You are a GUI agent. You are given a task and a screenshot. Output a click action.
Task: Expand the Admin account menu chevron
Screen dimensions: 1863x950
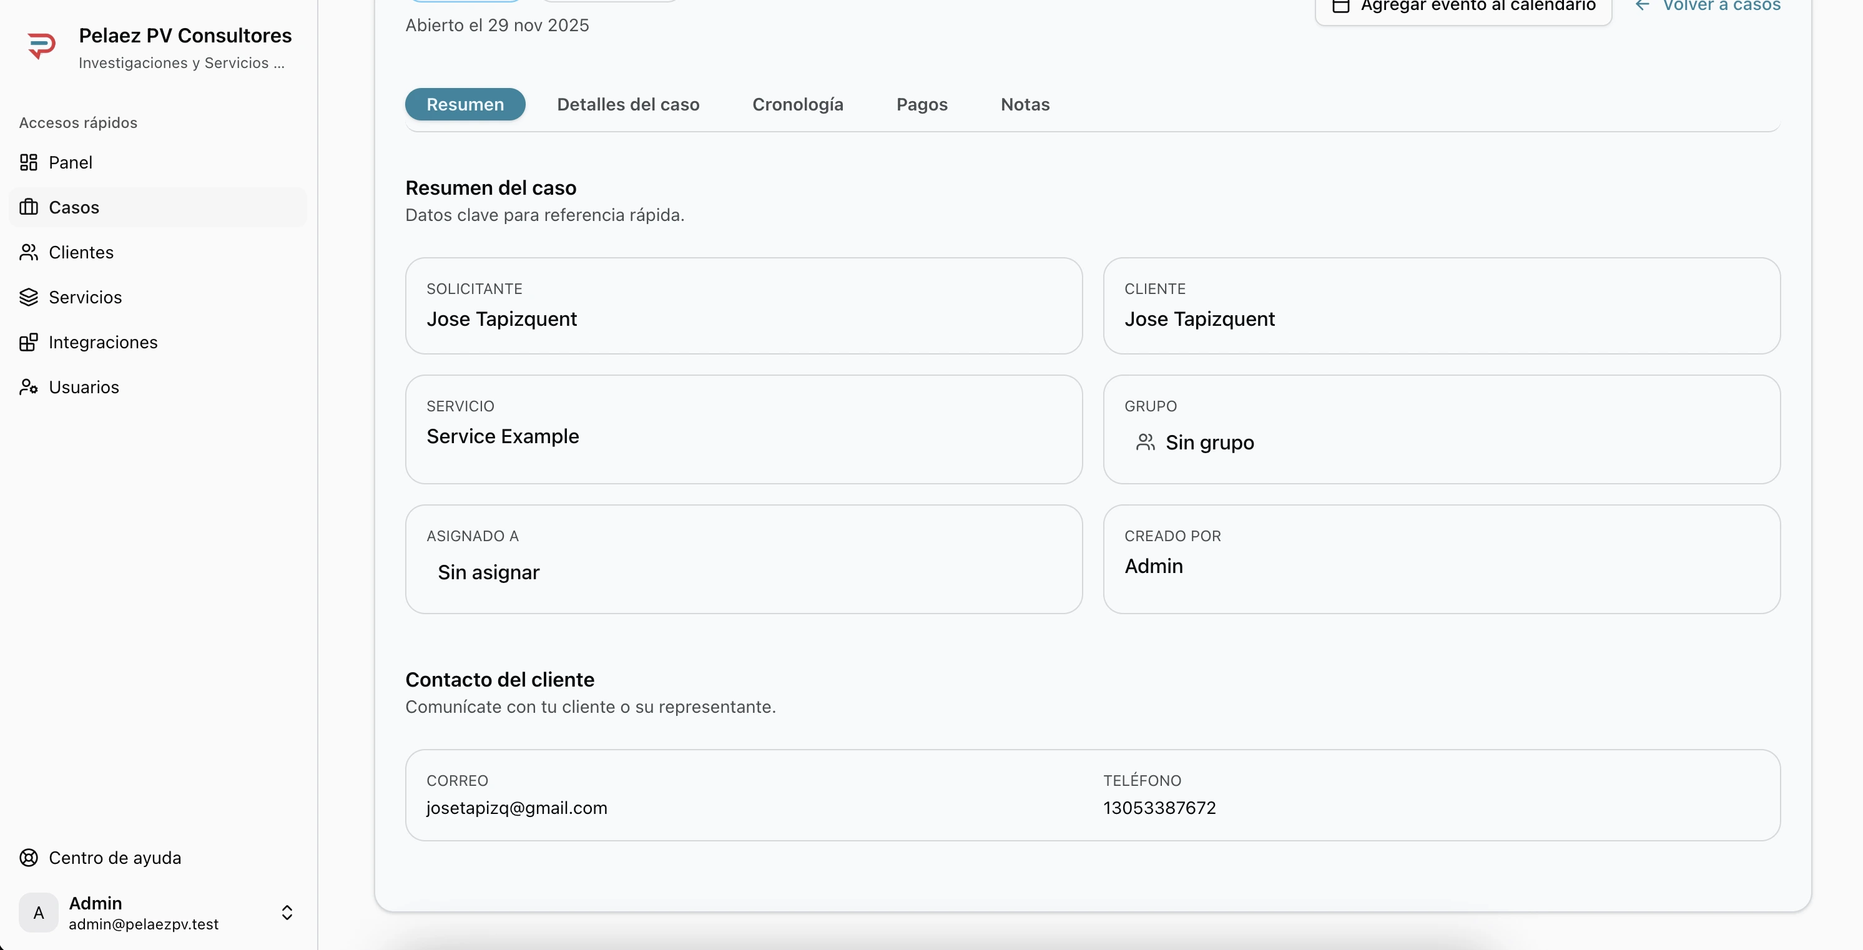tap(287, 913)
